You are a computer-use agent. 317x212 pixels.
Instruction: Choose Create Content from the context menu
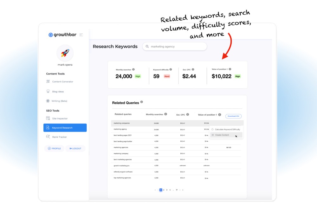point(222,135)
